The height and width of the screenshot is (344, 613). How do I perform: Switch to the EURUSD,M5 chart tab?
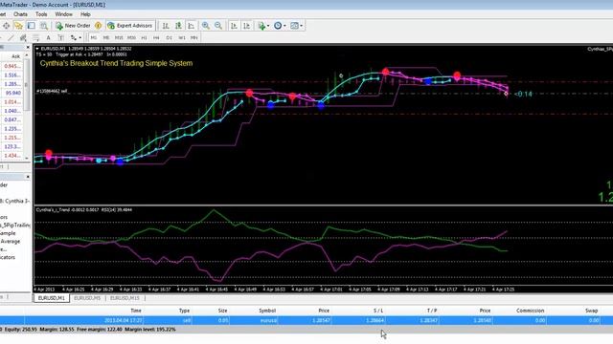point(87,298)
